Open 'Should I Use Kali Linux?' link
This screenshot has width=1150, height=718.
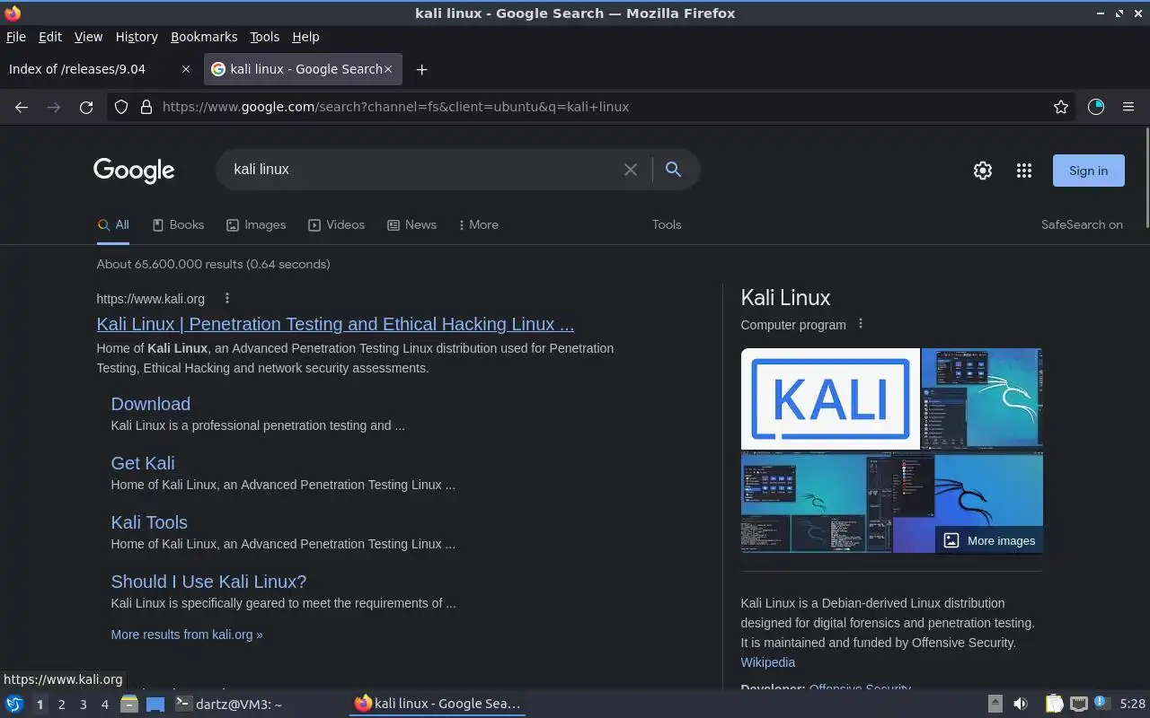pyautogui.click(x=208, y=582)
